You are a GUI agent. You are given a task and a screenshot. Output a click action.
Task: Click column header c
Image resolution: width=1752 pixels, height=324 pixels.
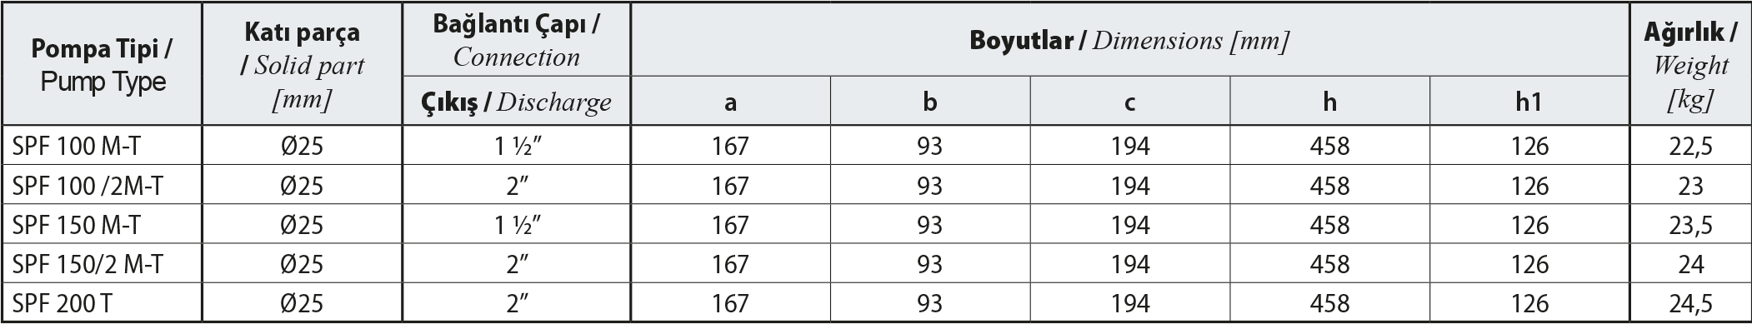tap(1130, 102)
